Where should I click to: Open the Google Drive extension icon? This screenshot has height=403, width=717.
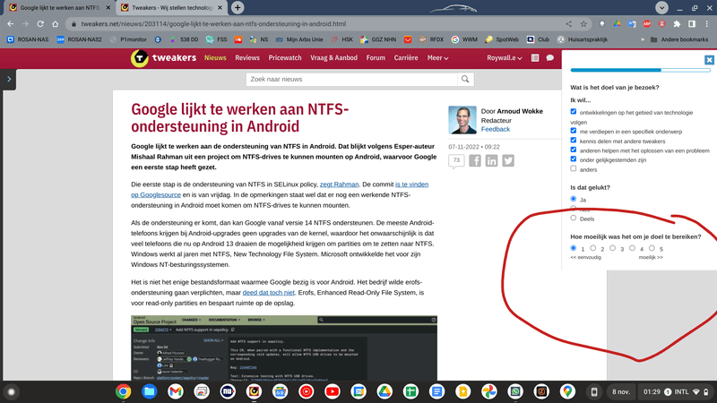coord(617,24)
